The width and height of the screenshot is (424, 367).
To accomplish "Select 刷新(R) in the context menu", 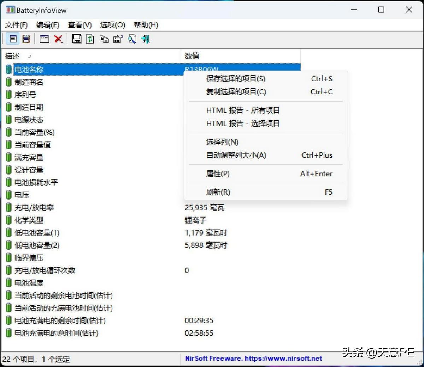I will 218,192.
